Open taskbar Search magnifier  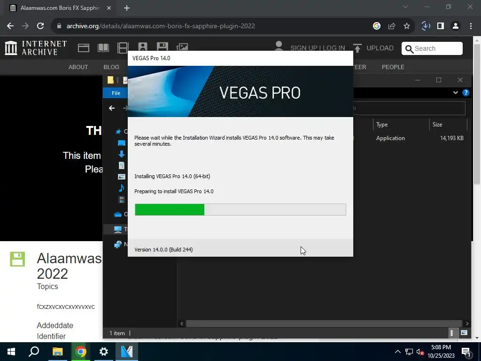[34, 352]
